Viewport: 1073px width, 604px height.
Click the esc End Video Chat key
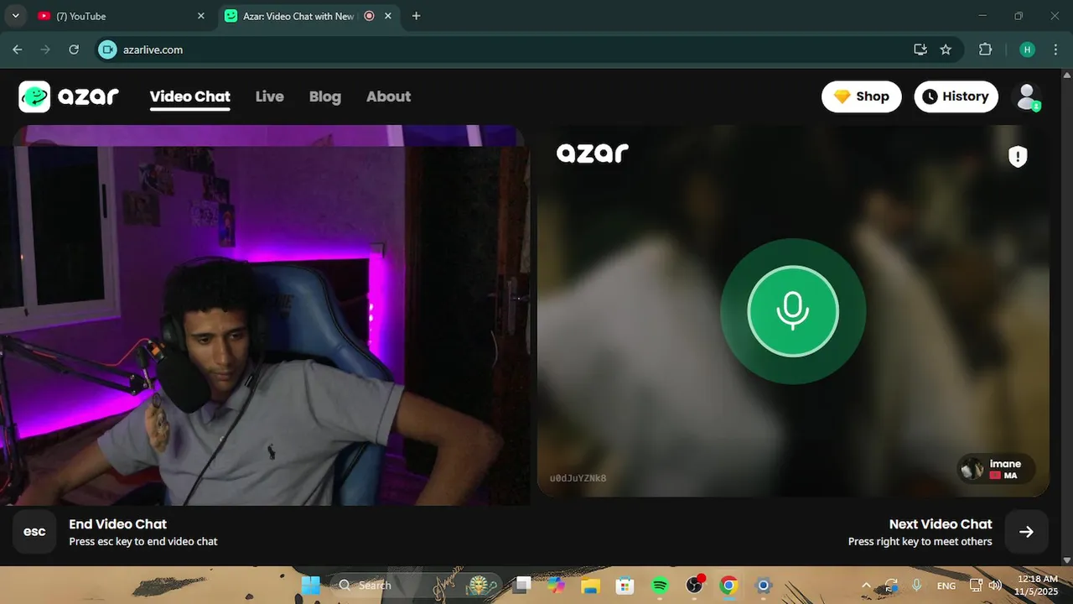(34, 532)
